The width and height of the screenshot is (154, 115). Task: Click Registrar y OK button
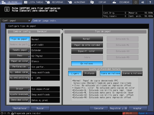119,108
